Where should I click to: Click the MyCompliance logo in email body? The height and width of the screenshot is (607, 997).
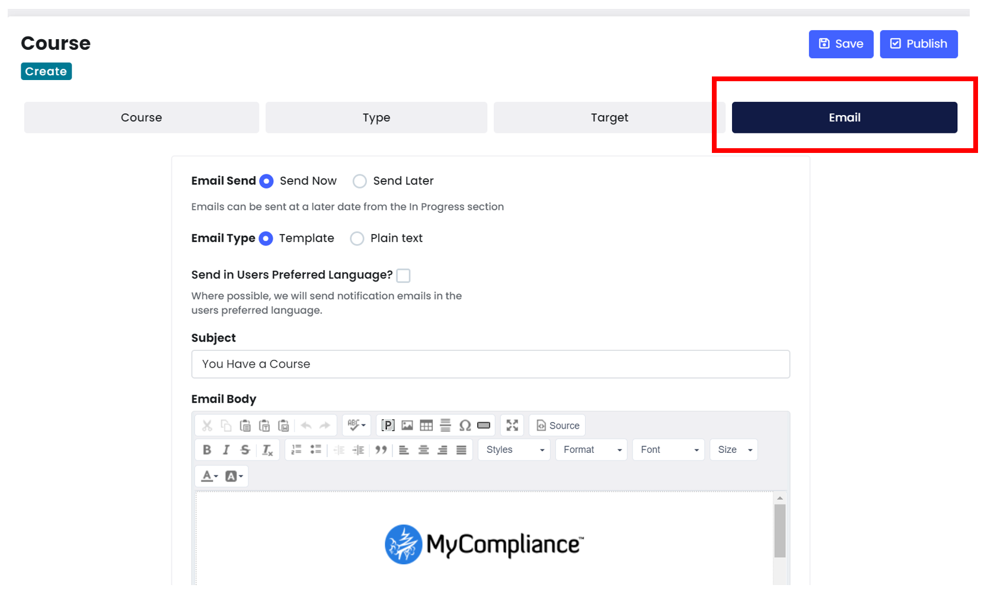coord(484,544)
